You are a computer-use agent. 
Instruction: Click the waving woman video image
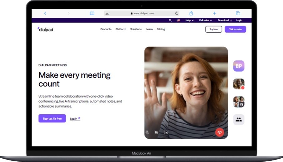tap(186, 93)
